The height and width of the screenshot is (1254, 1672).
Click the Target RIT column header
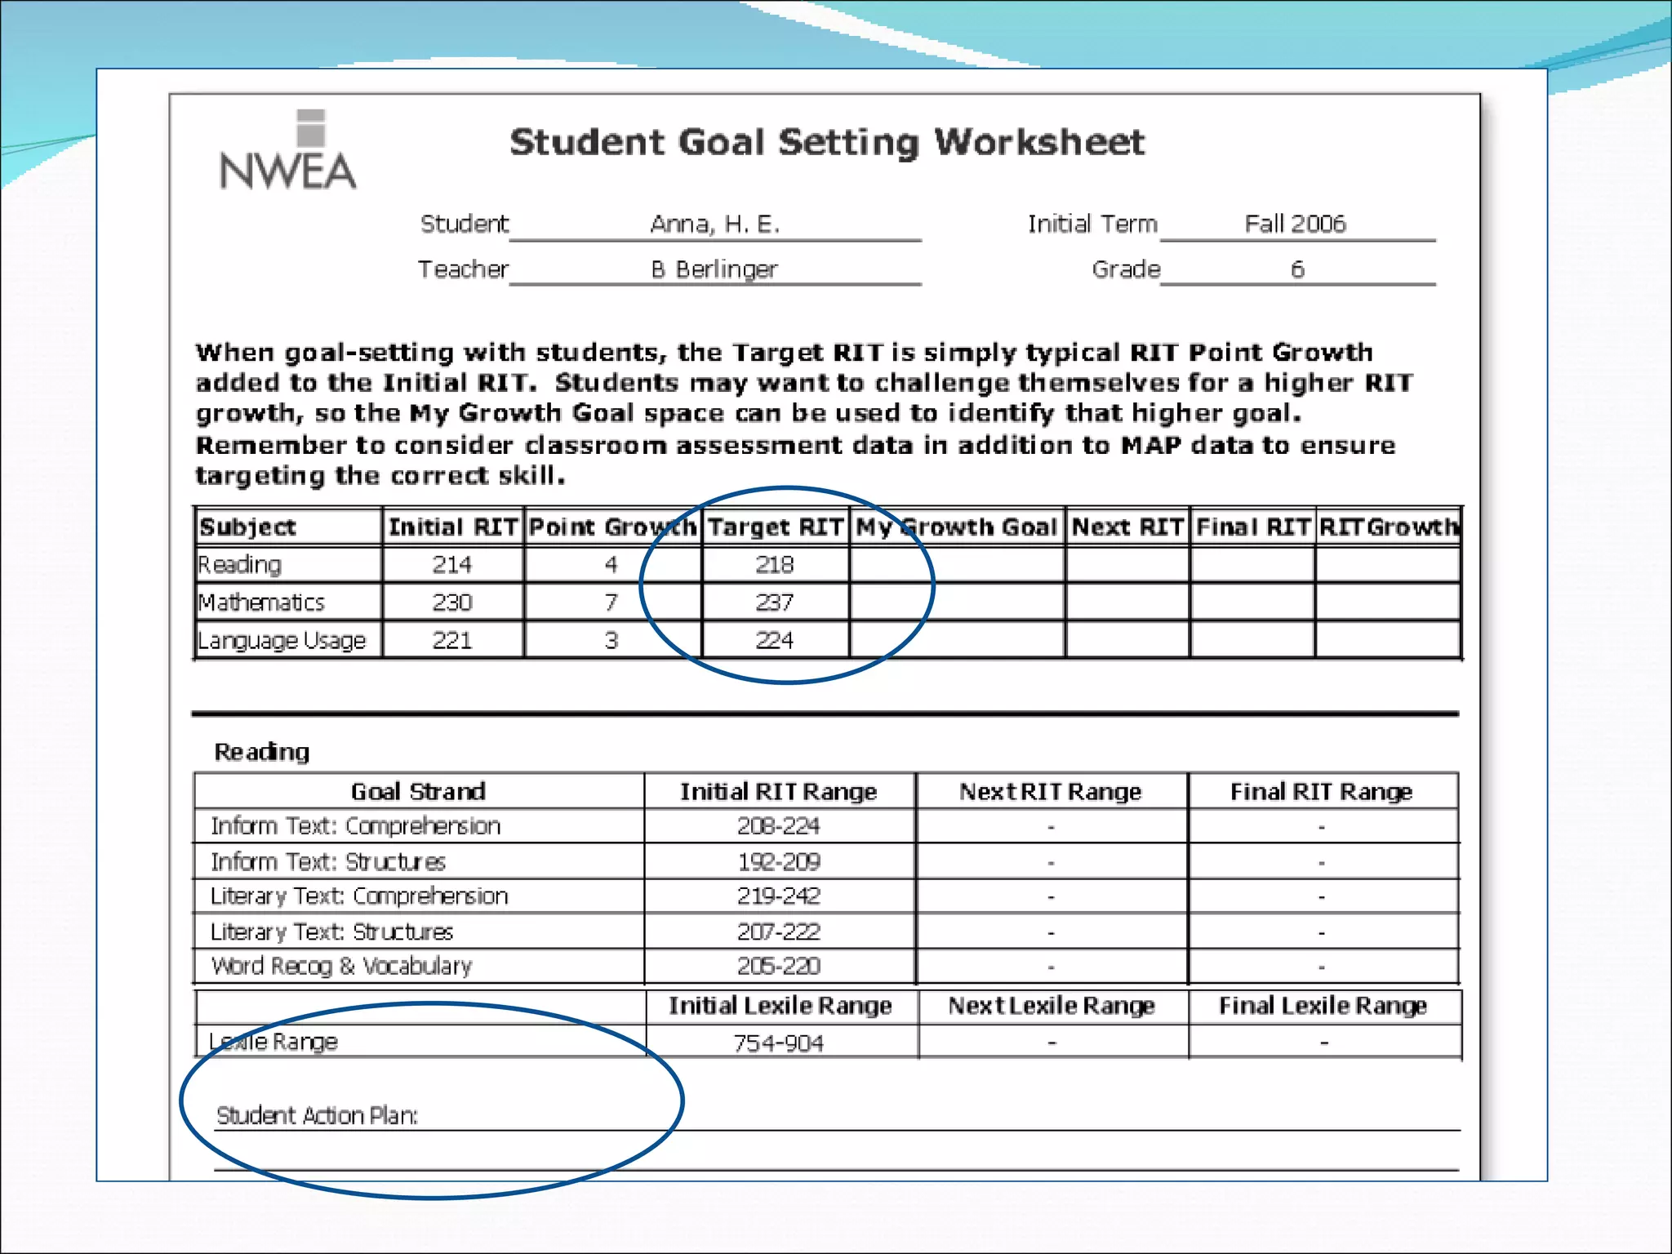(775, 527)
